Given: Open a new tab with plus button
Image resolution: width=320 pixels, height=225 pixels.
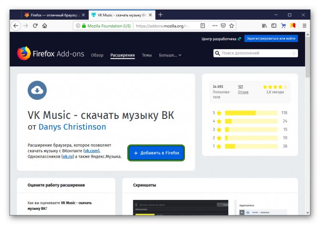Looking at the screenshot, I should pyautogui.click(x=160, y=15).
